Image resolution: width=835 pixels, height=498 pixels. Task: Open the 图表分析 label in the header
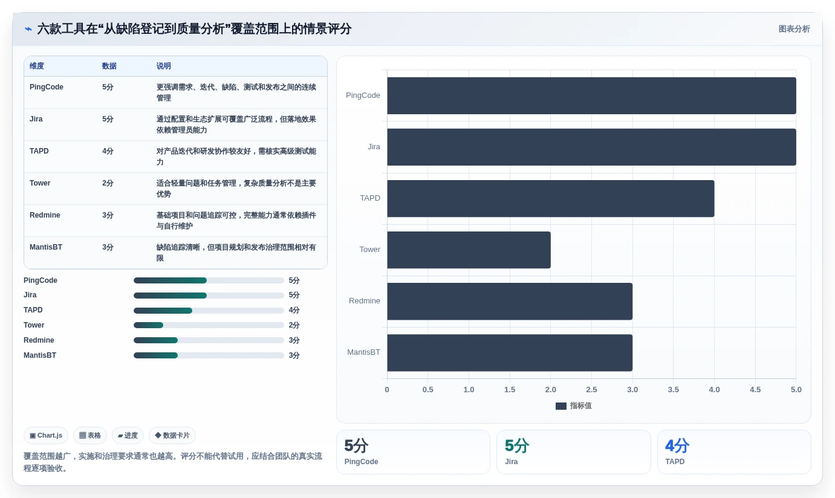(x=794, y=29)
